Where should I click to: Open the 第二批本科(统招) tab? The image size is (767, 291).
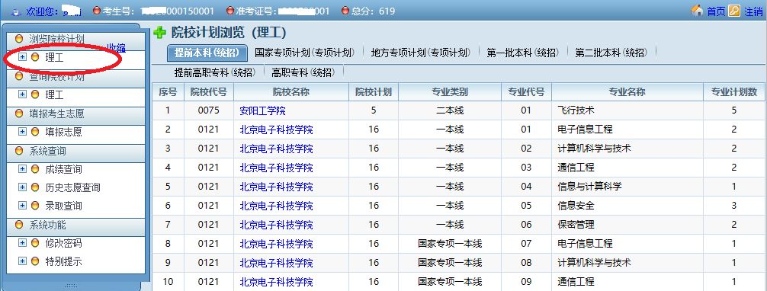tap(611, 53)
